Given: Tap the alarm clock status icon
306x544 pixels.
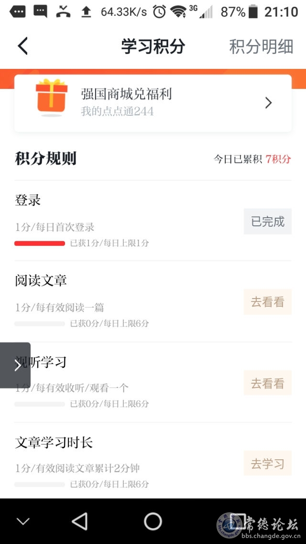Looking at the screenshot, I should pos(159,12).
